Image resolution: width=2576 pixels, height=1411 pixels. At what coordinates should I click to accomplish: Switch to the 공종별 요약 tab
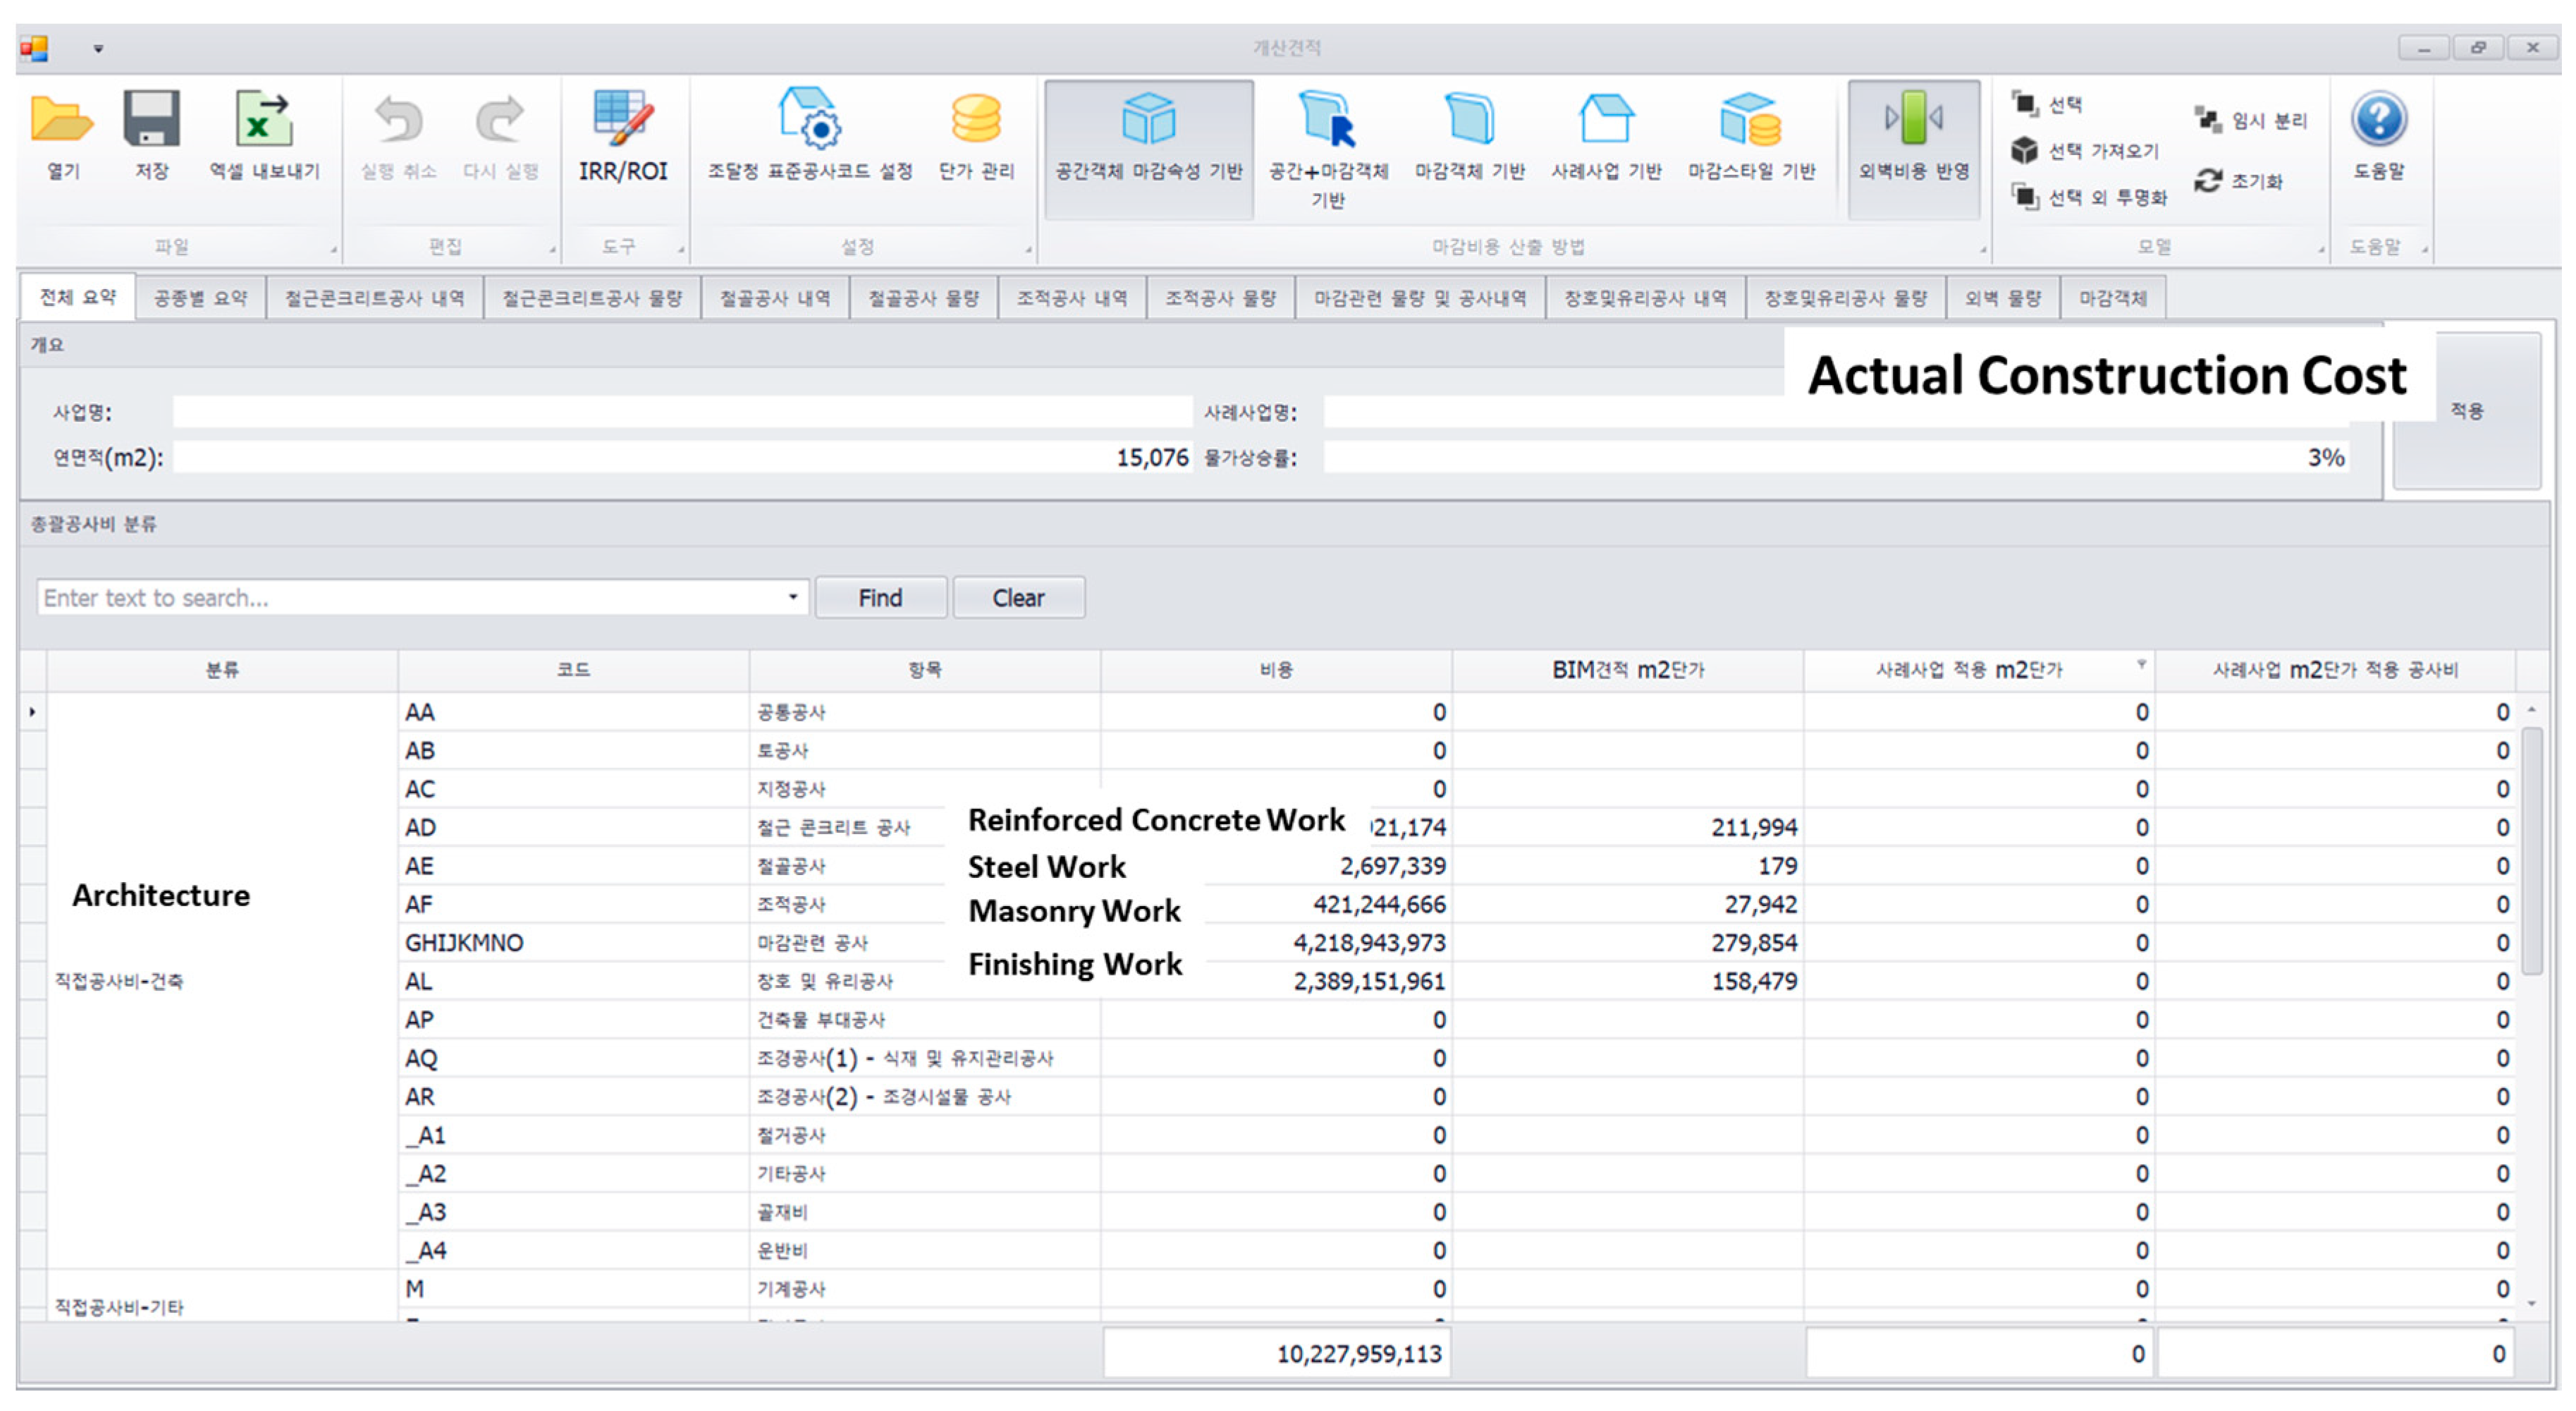pyautogui.click(x=200, y=298)
